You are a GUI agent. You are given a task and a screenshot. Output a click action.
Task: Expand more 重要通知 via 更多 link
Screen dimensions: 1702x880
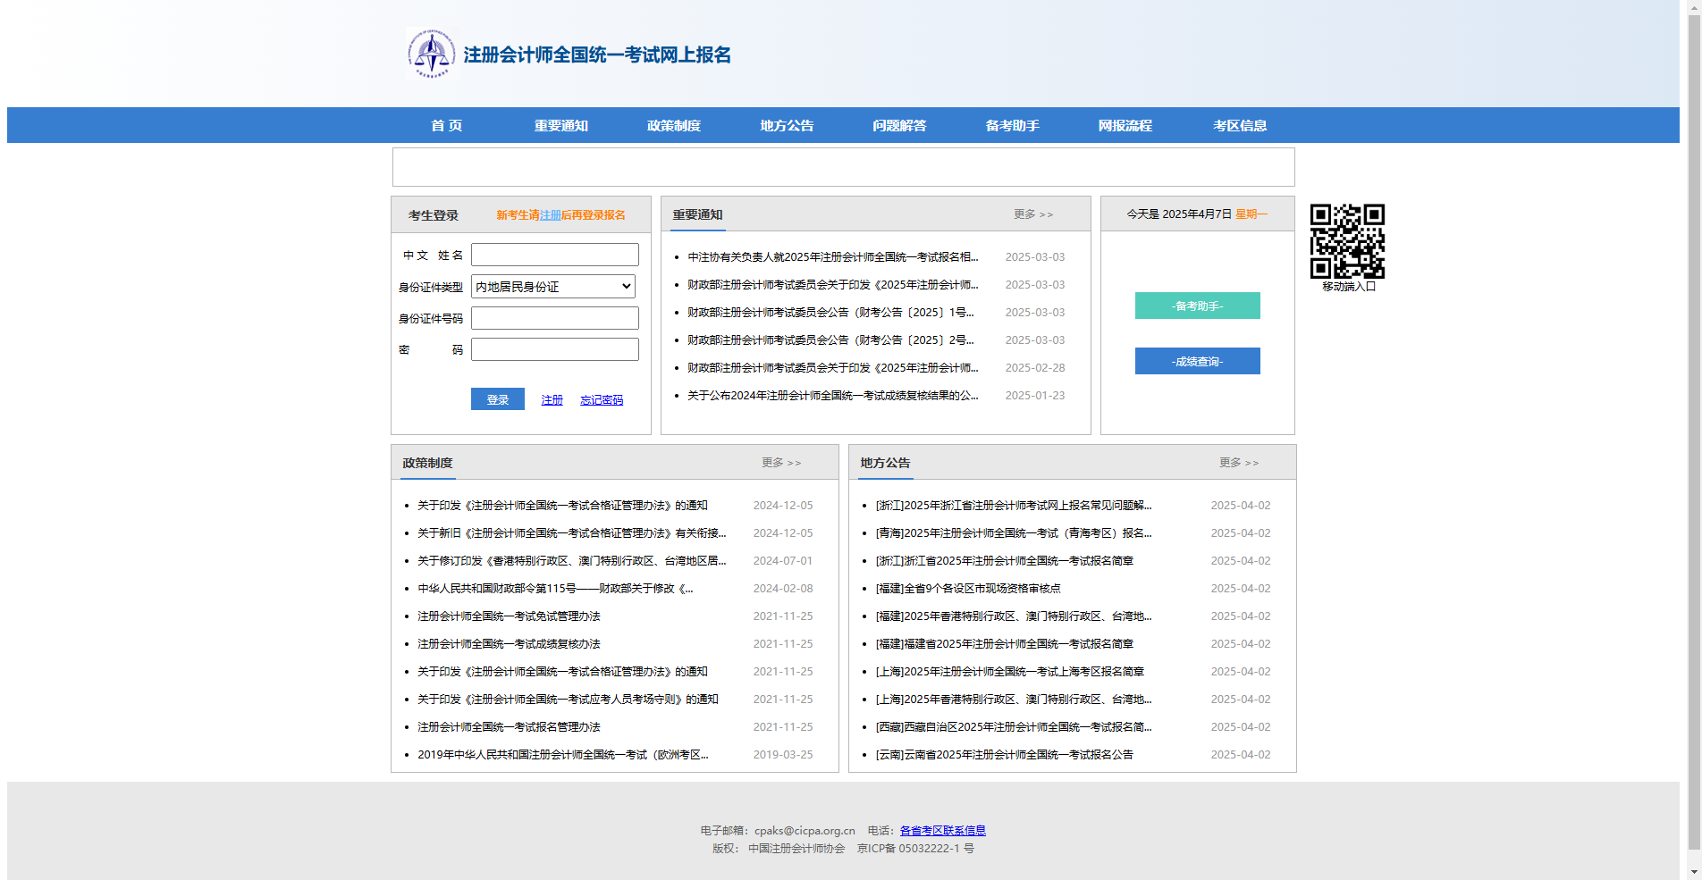tap(1032, 214)
